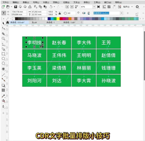This screenshot has width=145, height=141.
Task: Toggle rulers display in toolbar
Action: point(104,7)
